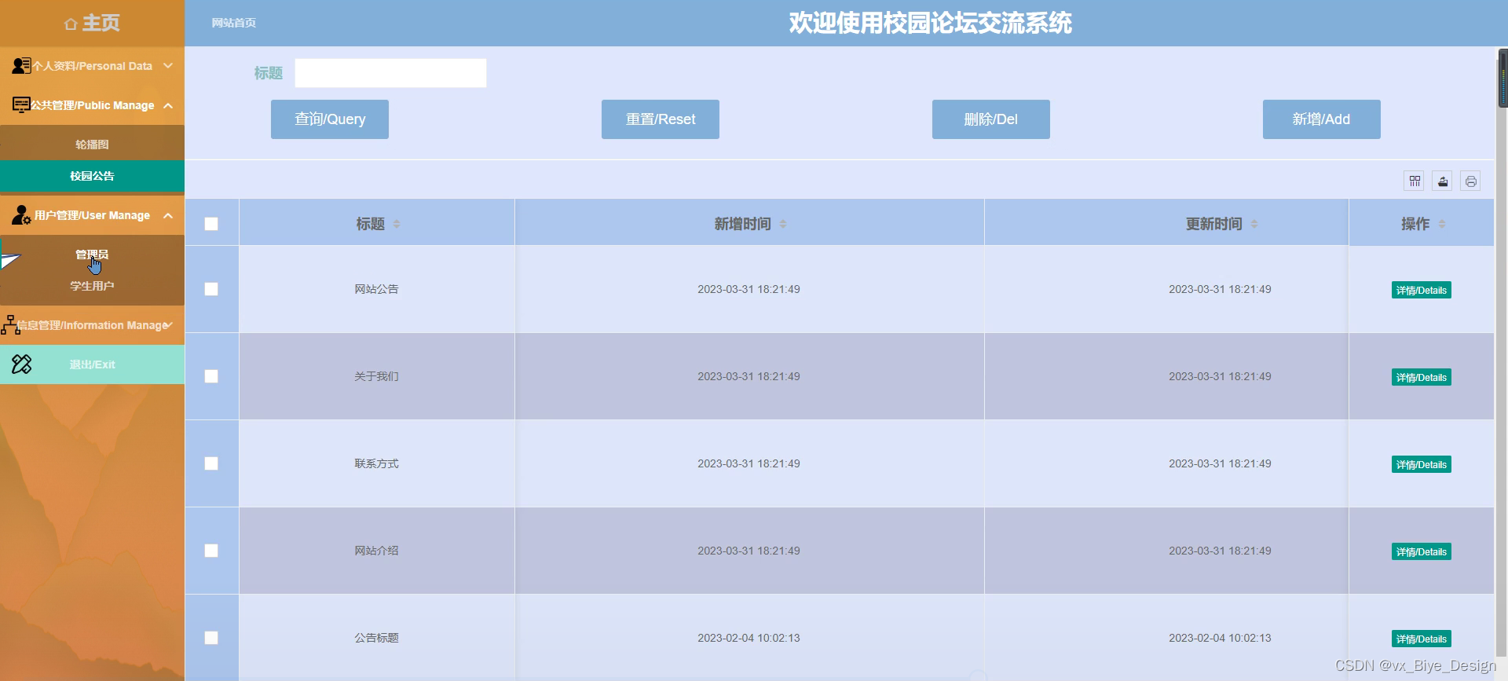Collapse User Manage menu chevron
The width and height of the screenshot is (1508, 681).
click(x=168, y=215)
